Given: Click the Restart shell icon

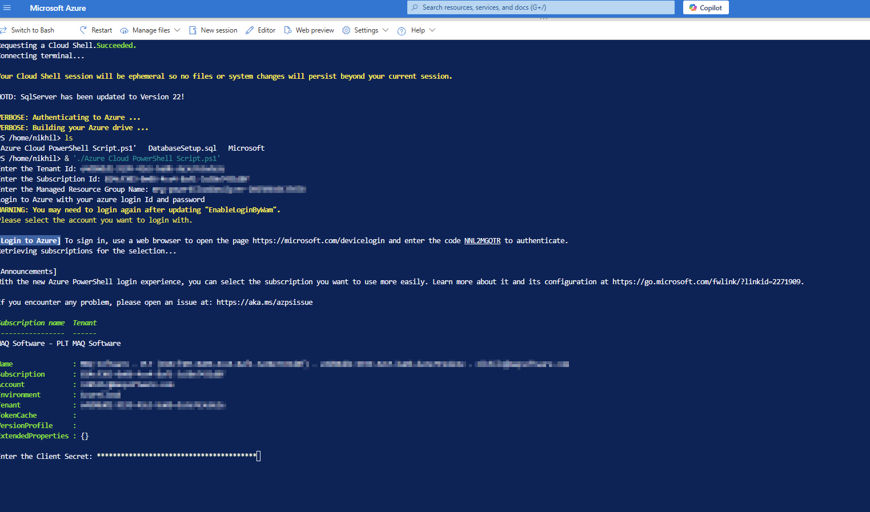Looking at the screenshot, I should (x=83, y=30).
